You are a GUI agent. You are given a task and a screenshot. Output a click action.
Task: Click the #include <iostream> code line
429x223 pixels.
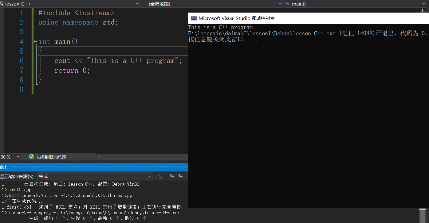point(76,13)
